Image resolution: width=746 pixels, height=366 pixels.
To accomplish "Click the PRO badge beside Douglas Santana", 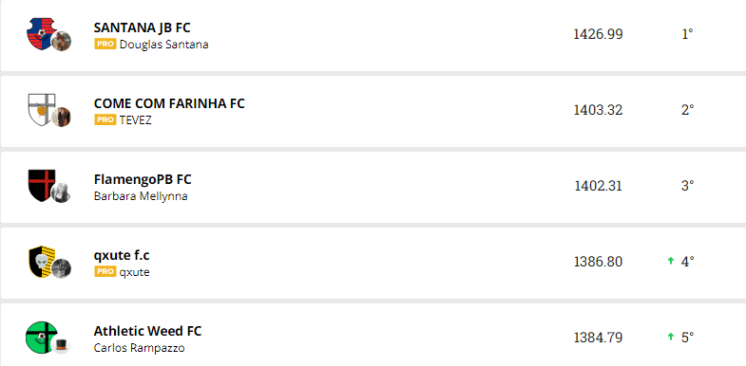I will click(105, 45).
